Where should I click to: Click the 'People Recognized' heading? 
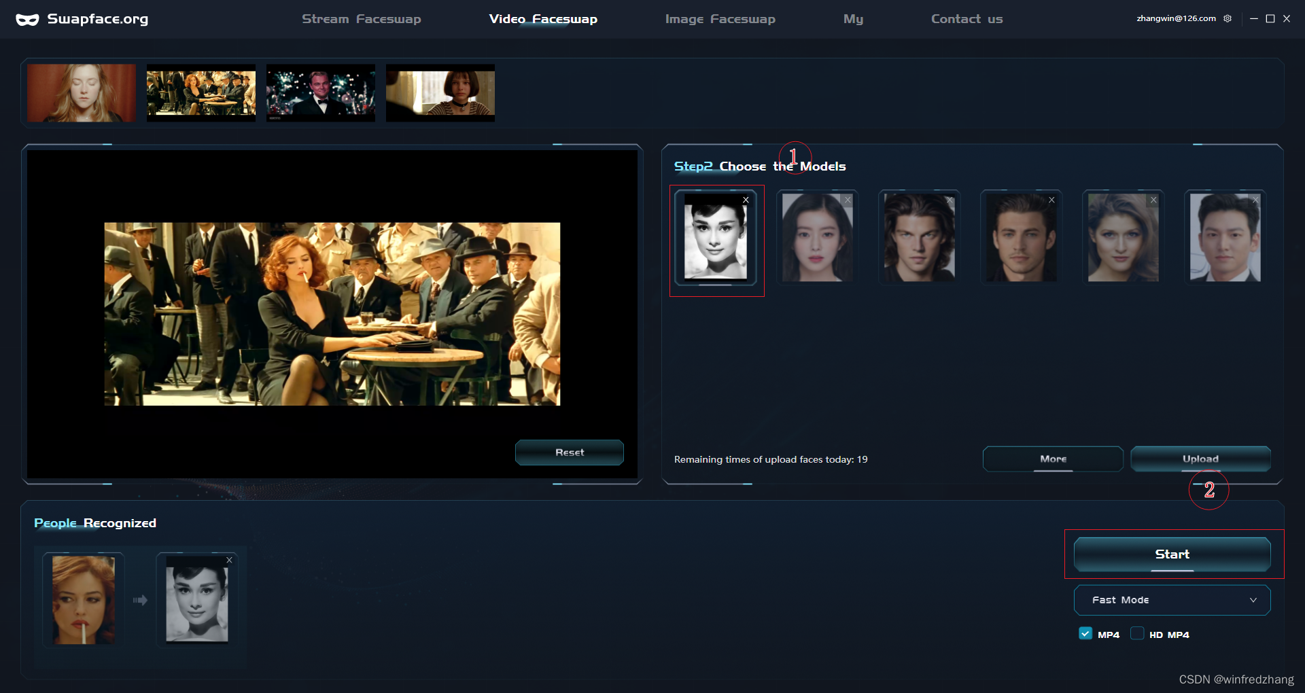coord(95,523)
